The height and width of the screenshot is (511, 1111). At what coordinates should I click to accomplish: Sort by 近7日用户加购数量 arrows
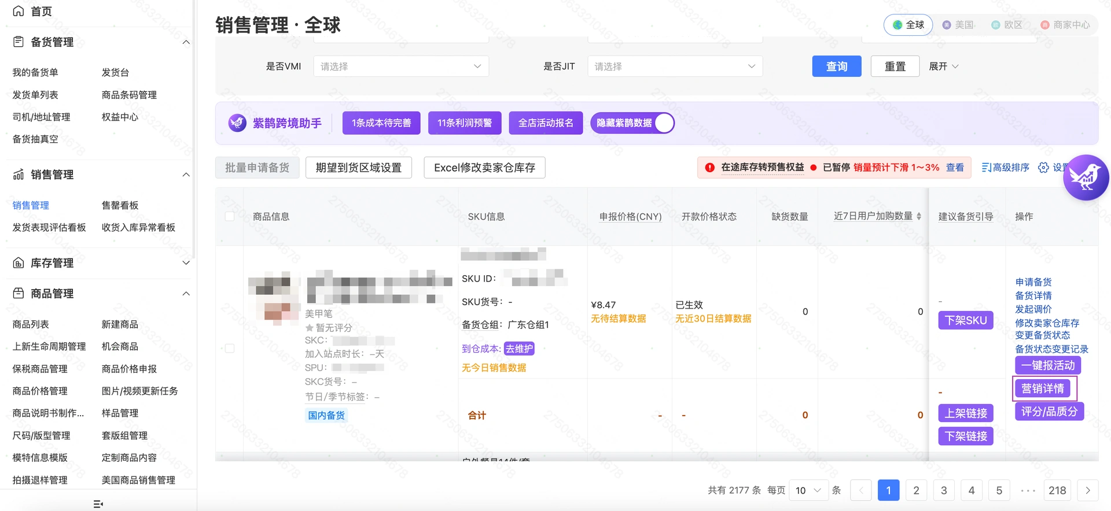tap(919, 216)
